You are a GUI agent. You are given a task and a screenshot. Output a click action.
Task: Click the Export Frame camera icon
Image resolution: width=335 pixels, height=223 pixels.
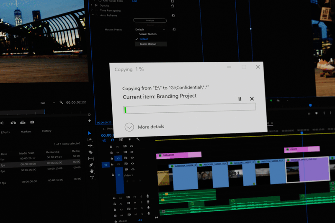pyautogui.click(x=32, y=122)
